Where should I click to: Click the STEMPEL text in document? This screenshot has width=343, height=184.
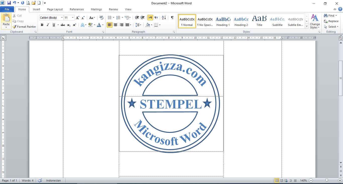[x=171, y=104]
